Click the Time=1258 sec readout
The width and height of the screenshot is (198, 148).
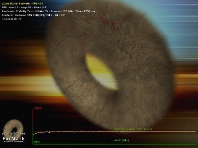(85, 11)
